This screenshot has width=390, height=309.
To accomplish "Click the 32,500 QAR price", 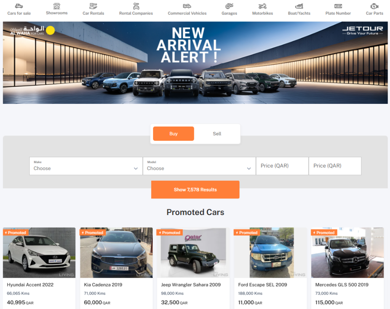I will 174,303.
